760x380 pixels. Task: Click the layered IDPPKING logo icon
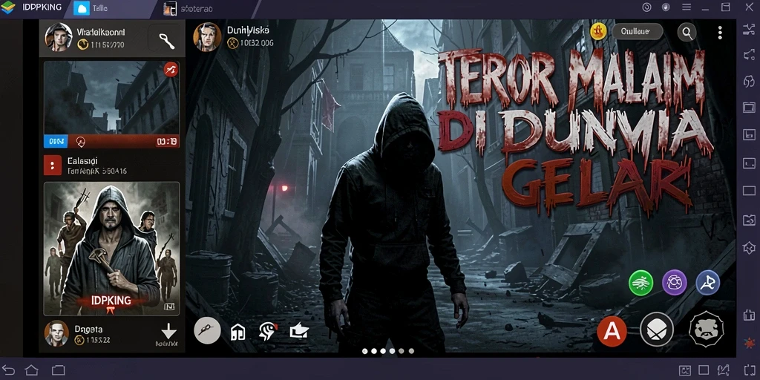tap(7, 7)
